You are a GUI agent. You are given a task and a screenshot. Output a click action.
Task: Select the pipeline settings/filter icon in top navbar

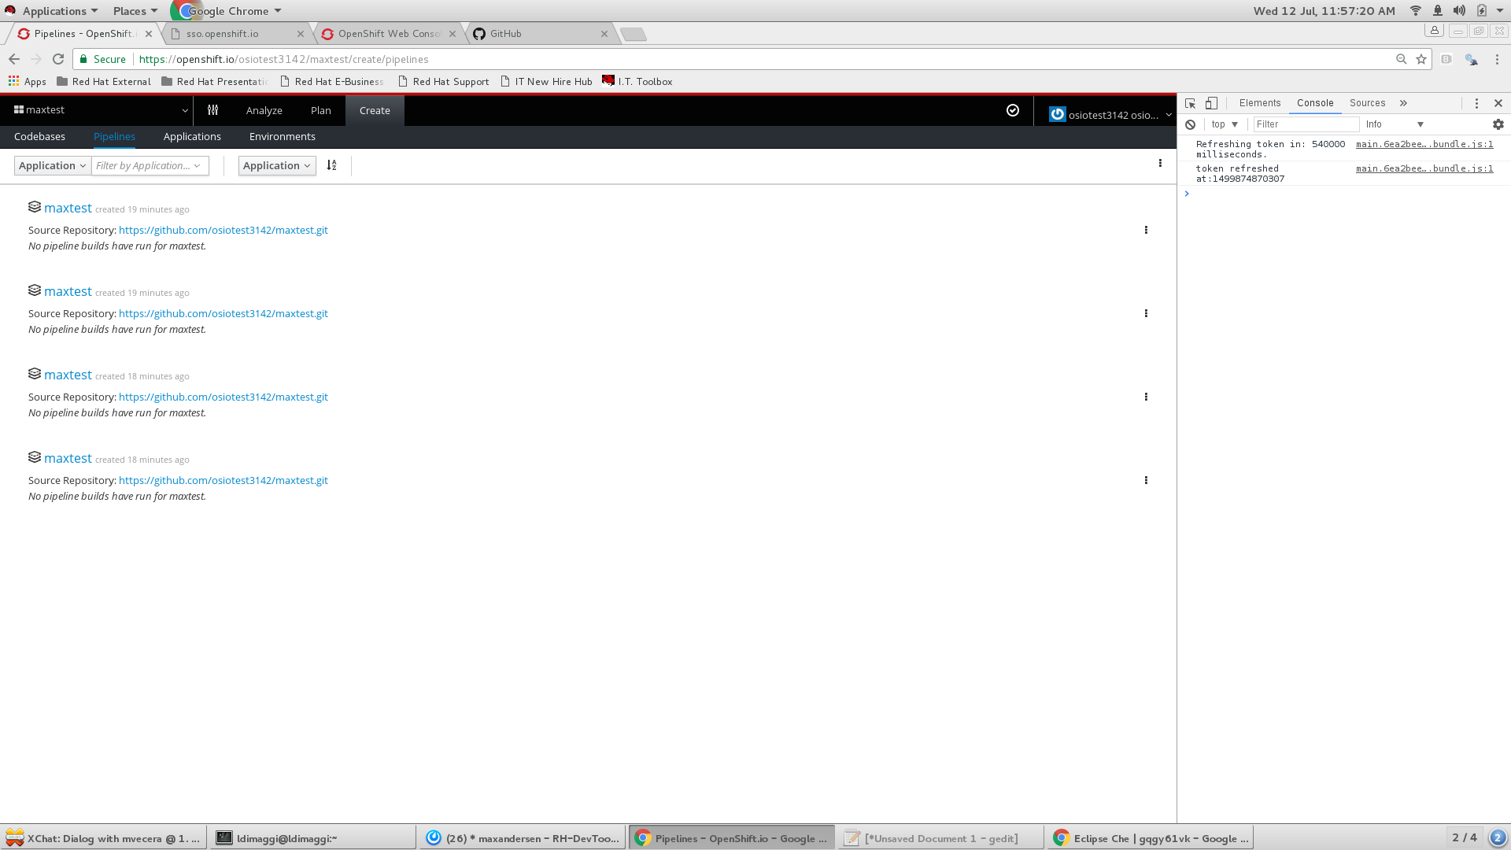click(212, 110)
